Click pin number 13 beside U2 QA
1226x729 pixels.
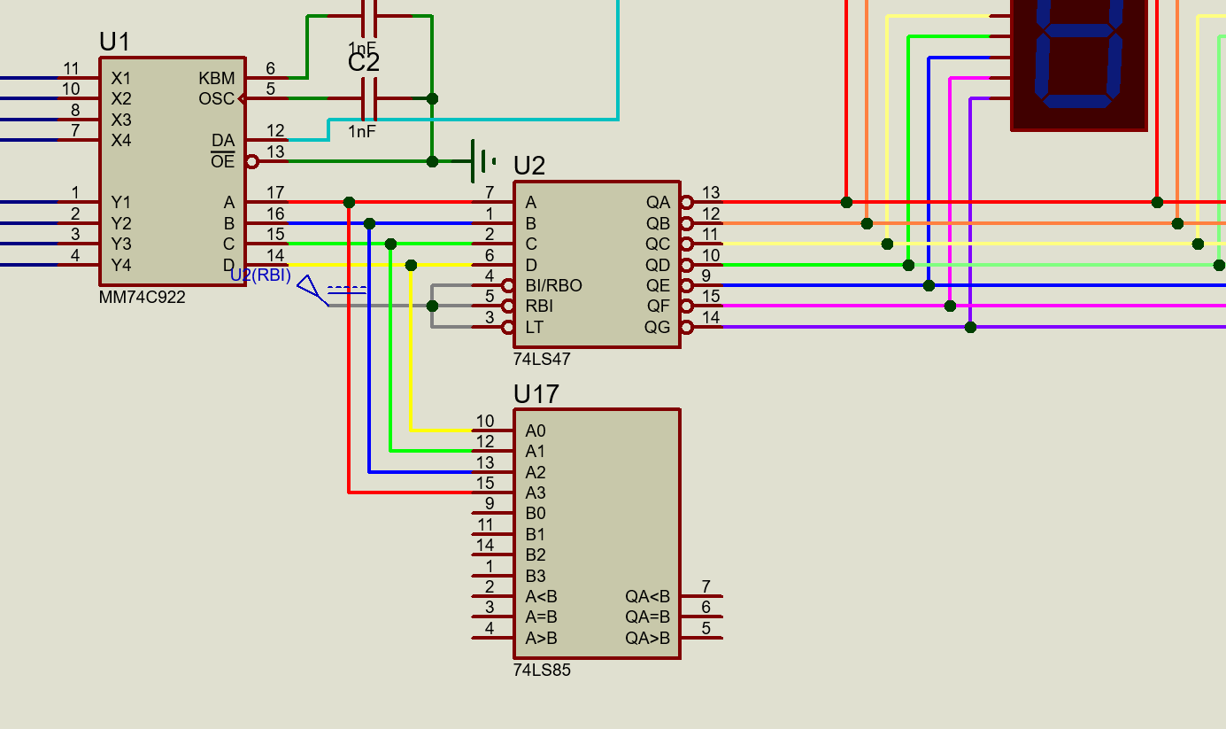coord(712,192)
